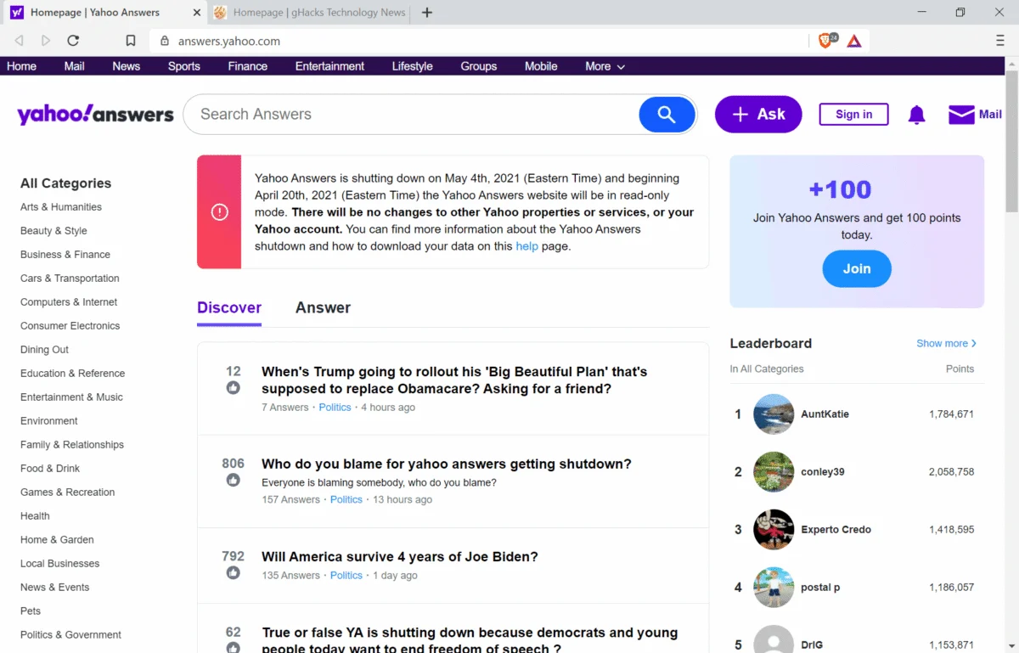Viewport: 1019px width, 653px height.
Task: Select Beauty & Style category
Action: (53, 231)
